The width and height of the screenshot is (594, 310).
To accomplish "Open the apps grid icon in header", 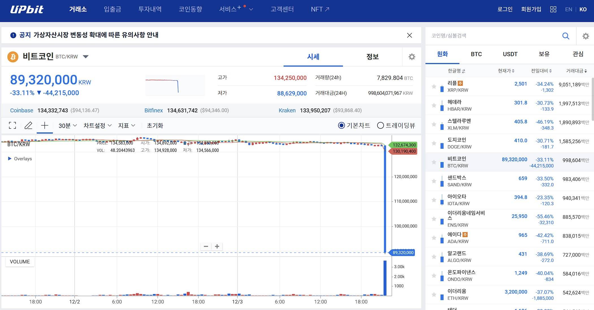I will click(553, 9).
